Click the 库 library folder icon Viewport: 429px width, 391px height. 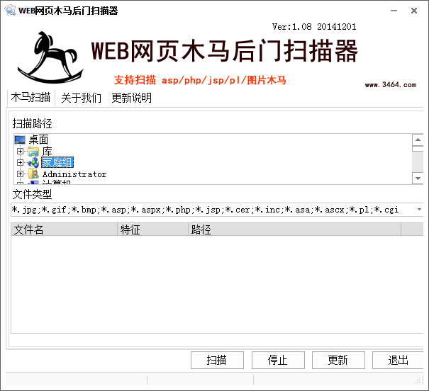33,151
